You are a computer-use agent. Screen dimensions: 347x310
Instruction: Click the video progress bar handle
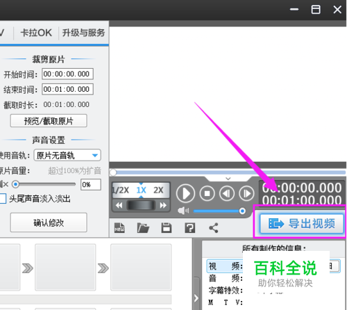[x=113, y=172]
